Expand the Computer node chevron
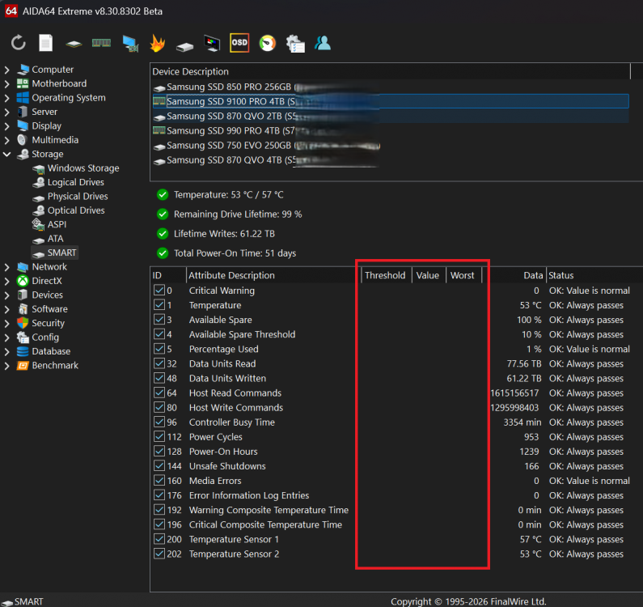The height and width of the screenshot is (607, 643). point(6,70)
